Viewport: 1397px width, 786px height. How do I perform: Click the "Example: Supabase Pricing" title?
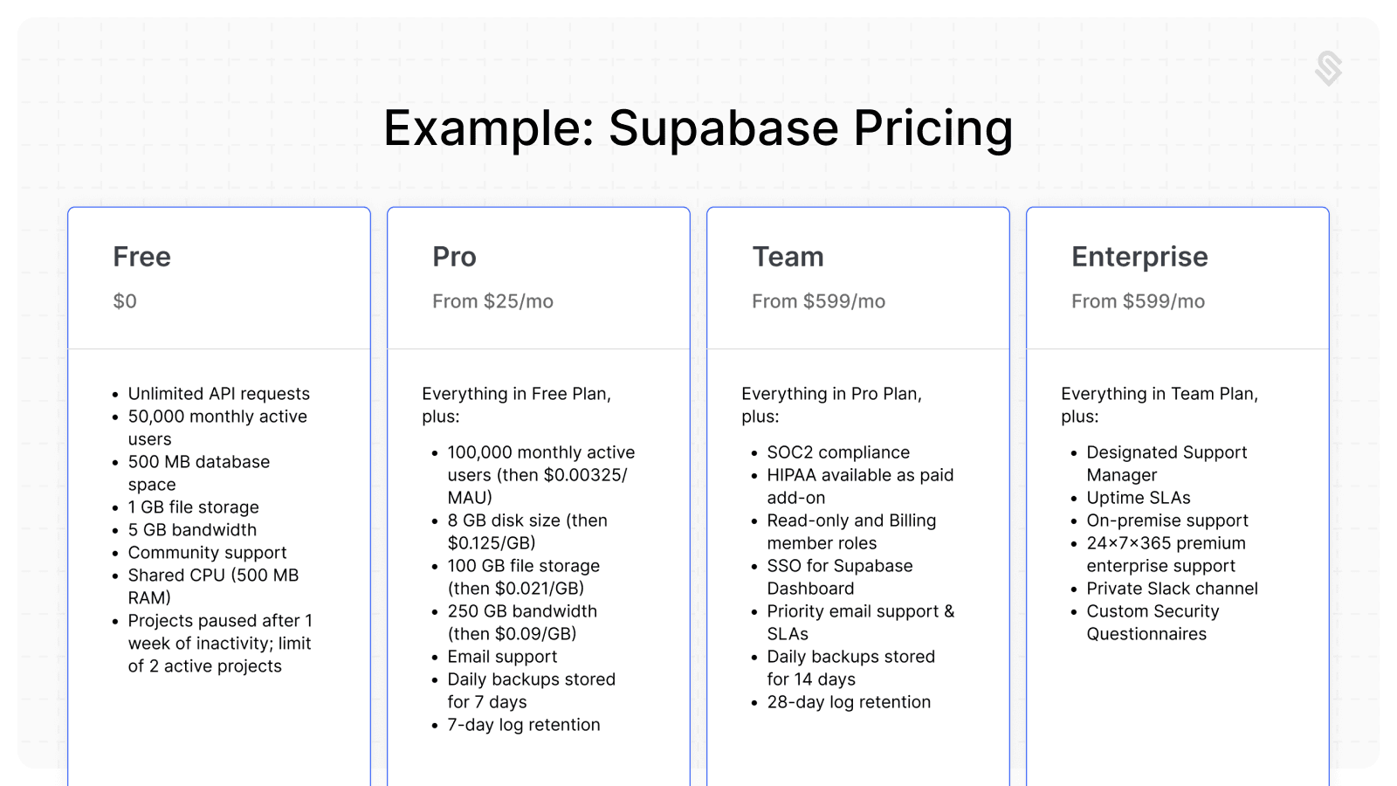[x=698, y=128]
